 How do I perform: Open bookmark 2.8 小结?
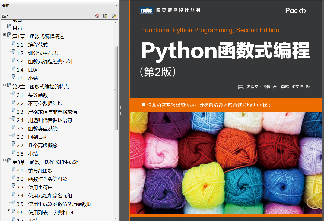(x=27, y=154)
